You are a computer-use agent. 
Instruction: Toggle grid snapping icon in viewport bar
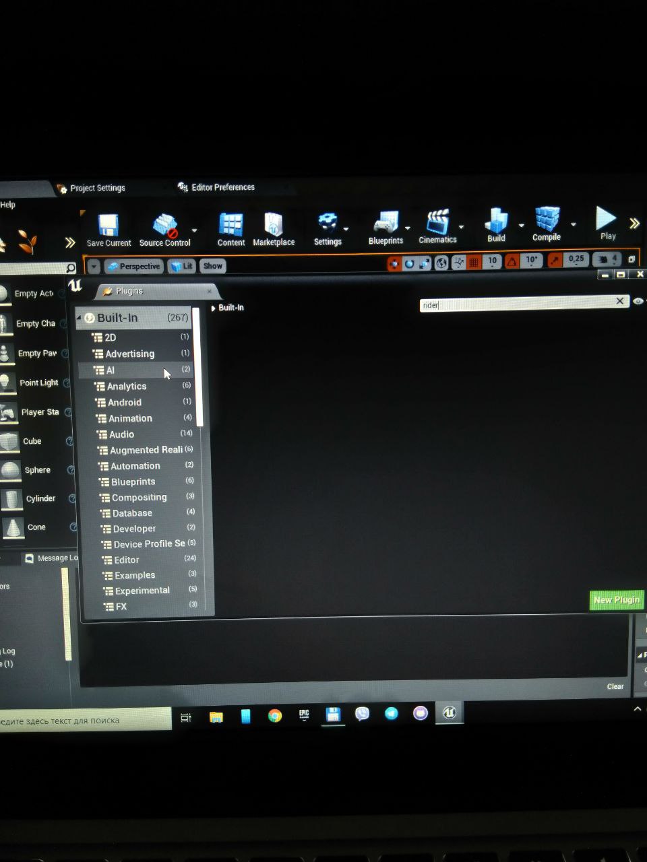(x=474, y=262)
